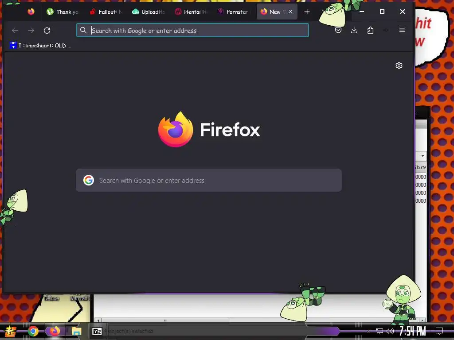Open the "I :transheart: OLD" bookmark

[40, 46]
